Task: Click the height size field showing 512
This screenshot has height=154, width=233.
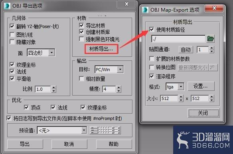Action: (200, 98)
